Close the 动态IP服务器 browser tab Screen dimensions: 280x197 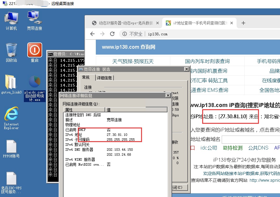[x=157, y=23]
